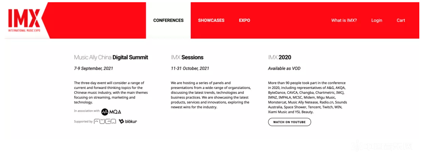Click the 2020 conference participants paragraph
The width and height of the screenshot is (422, 153).
click(307, 97)
